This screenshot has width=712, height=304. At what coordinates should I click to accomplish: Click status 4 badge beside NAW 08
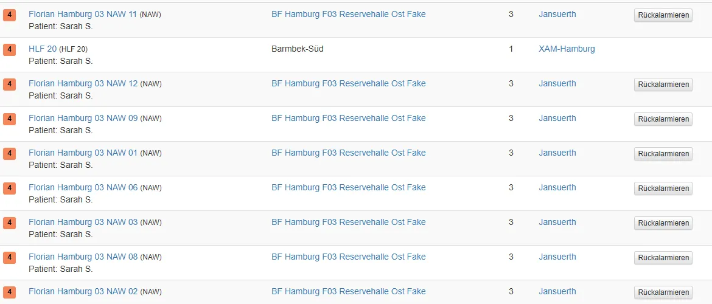(10, 258)
